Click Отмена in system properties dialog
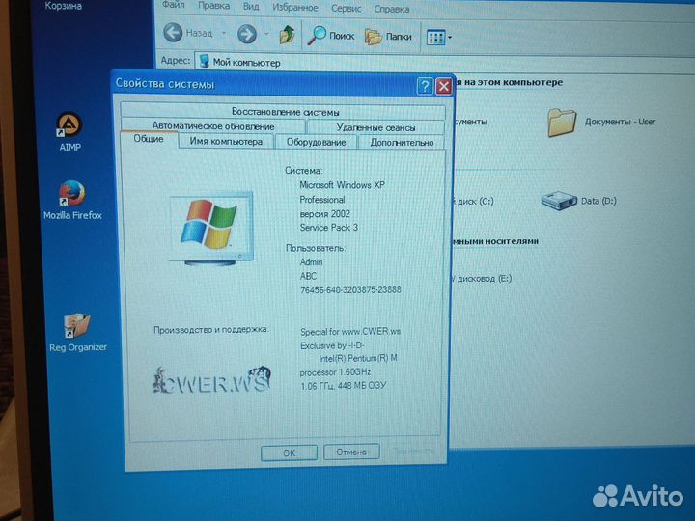695x521 pixels. pyautogui.click(x=351, y=452)
